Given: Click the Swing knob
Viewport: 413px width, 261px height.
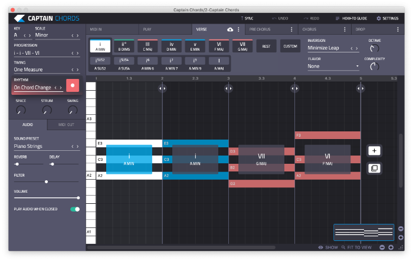Looking at the screenshot, I should (73, 110).
